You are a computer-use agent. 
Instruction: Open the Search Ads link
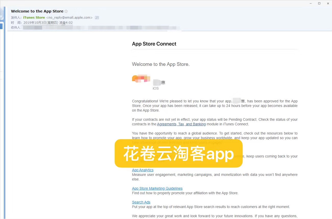(141, 202)
